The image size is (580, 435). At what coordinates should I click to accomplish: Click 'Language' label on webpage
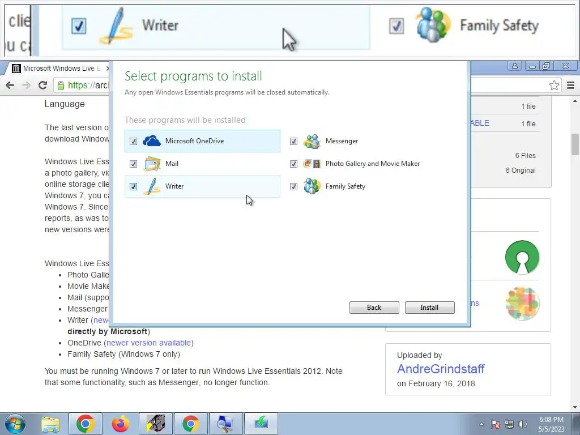click(65, 104)
